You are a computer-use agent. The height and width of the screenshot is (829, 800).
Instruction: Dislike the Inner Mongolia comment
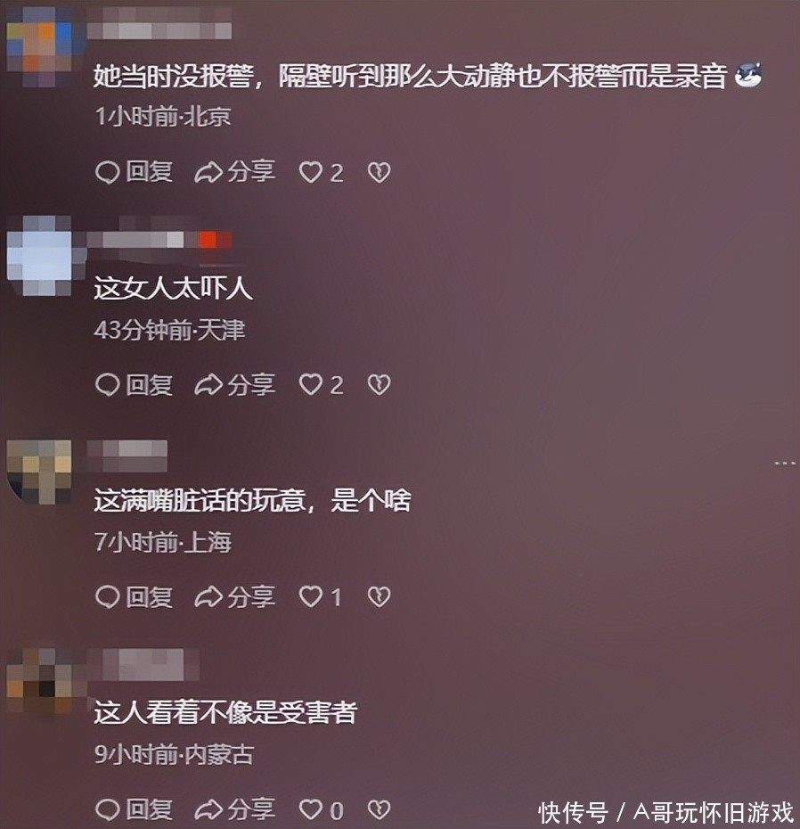379,809
